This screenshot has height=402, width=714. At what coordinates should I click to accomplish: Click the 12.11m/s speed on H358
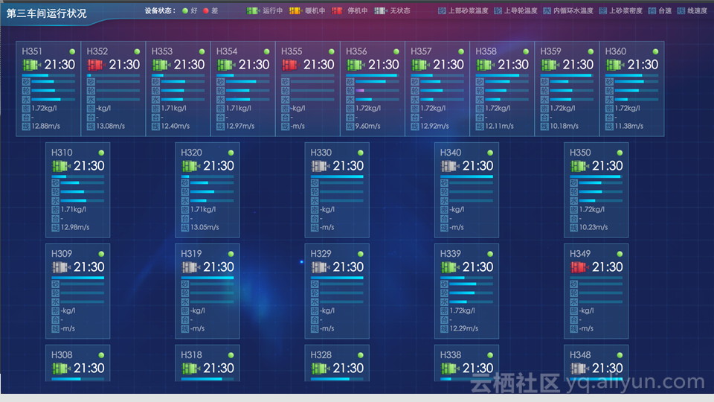(500, 127)
